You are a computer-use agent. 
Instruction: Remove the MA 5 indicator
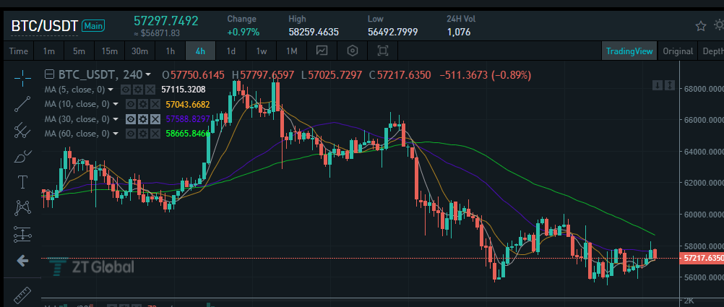[x=150, y=90]
